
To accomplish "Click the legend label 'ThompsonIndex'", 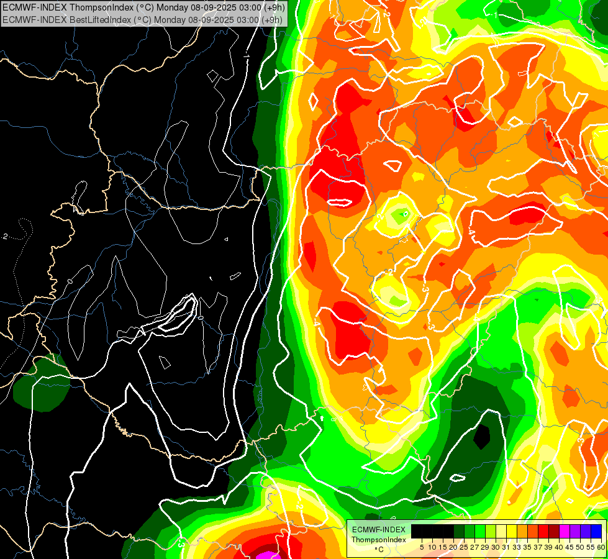I will (379, 540).
